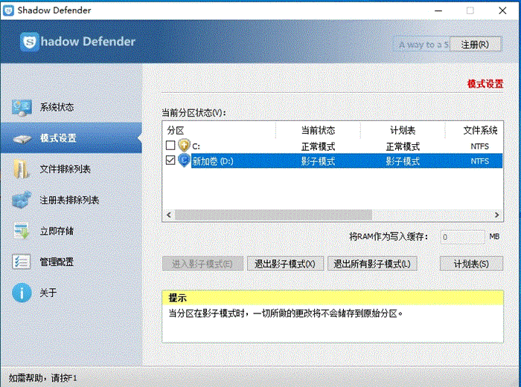Click the 分区 column header
521x387 pixels.
(220, 130)
